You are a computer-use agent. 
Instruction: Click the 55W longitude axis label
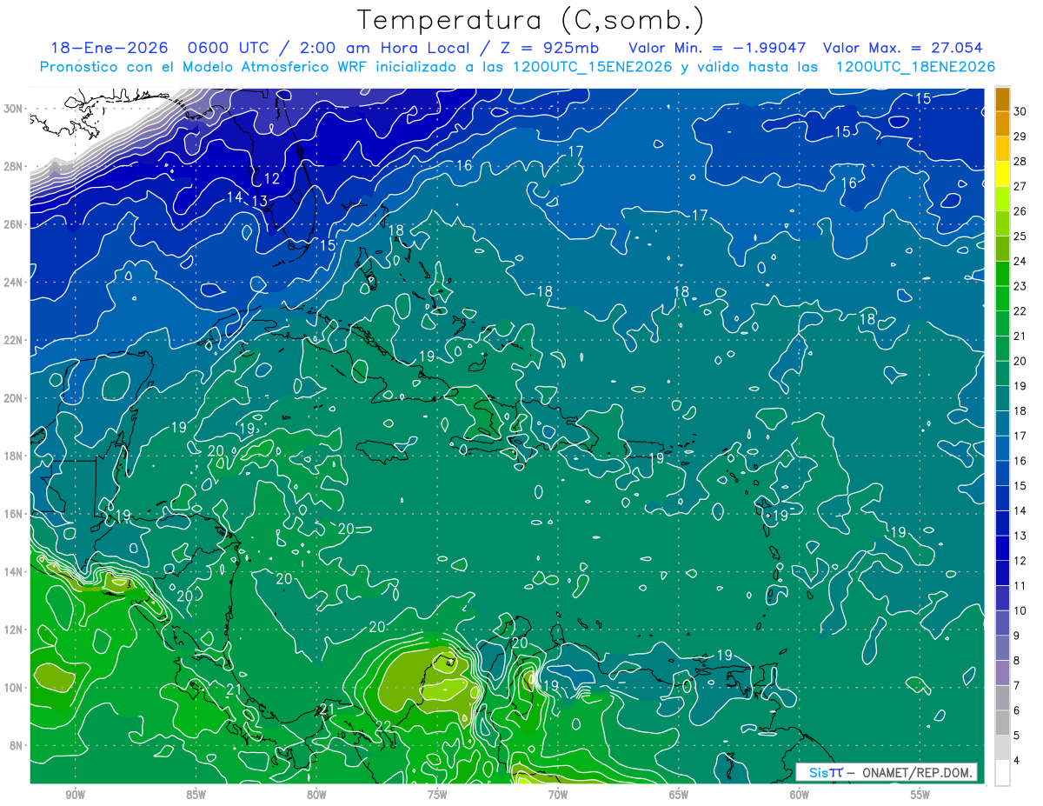920,793
